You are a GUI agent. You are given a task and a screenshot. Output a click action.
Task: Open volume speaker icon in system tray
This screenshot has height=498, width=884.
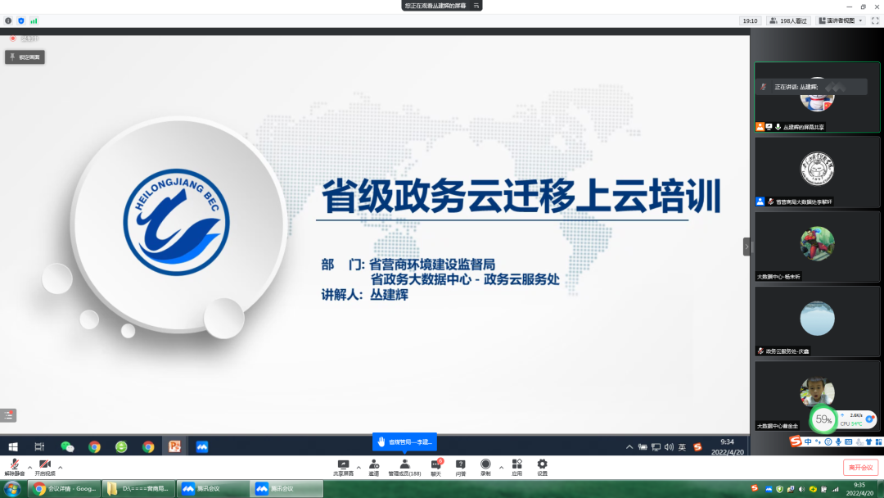tap(801, 489)
